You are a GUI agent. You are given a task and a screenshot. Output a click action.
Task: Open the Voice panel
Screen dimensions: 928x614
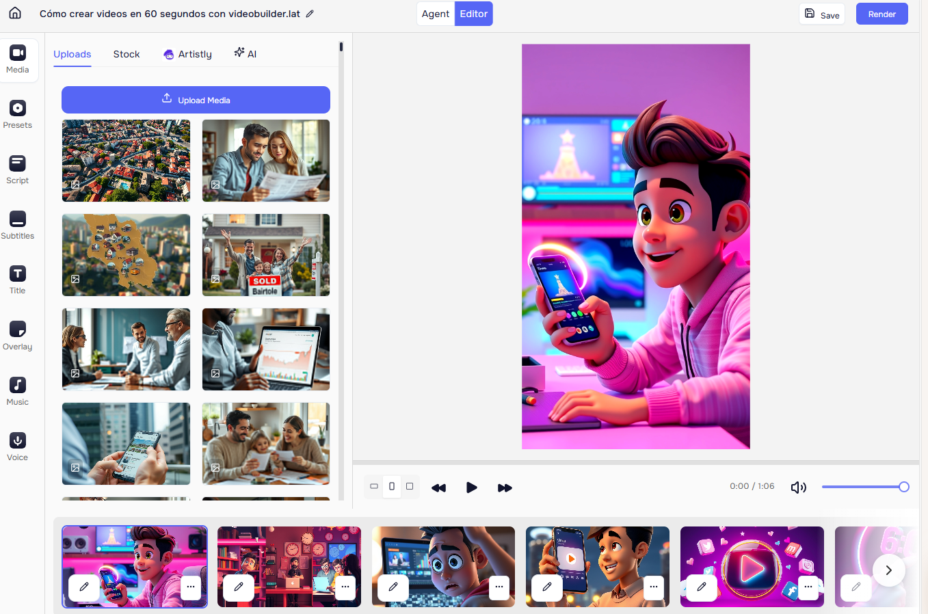click(x=18, y=446)
